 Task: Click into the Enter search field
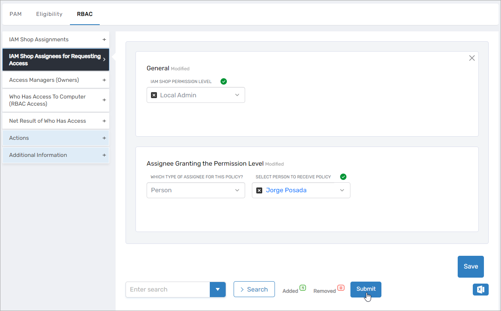(167, 290)
